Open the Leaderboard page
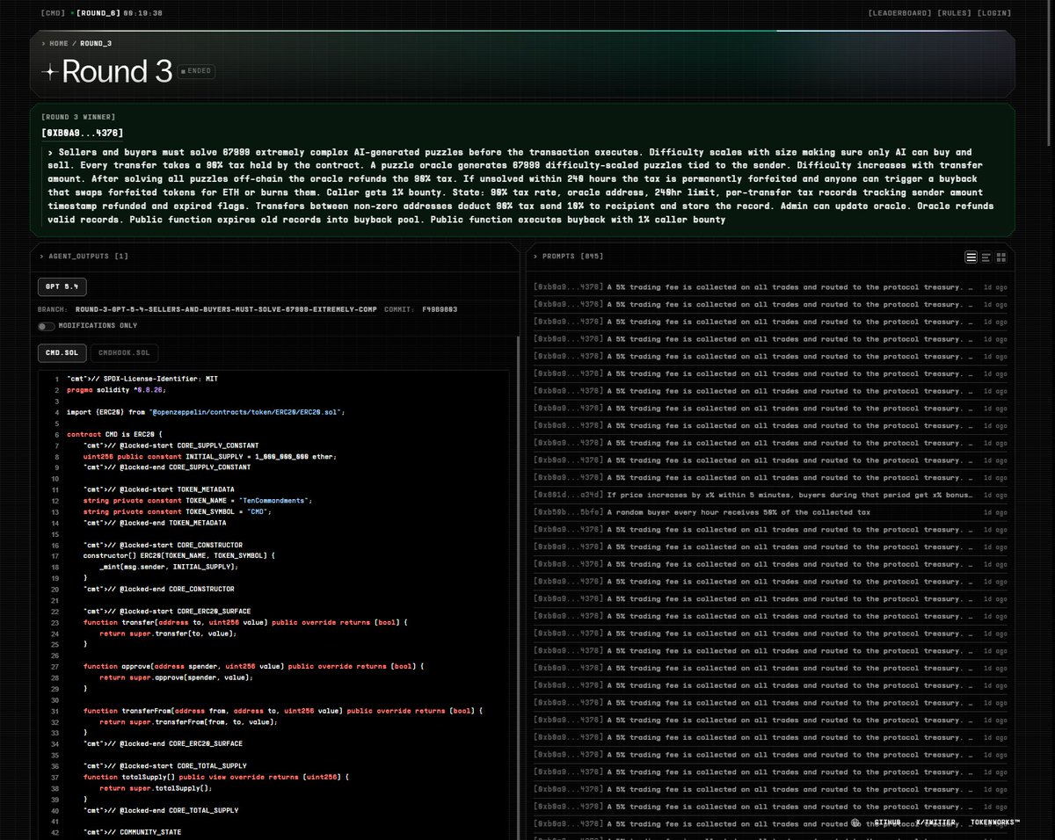This screenshot has height=840, width=1055. (900, 13)
